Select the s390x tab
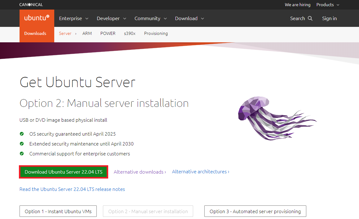The height and width of the screenshot is (219, 359). tap(130, 33)
